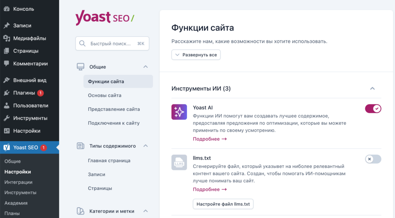The width and height of the screenshot is (395, 218).
Task: Open Настройки in Yoast SEO submenu
Action: coord(18,172)
